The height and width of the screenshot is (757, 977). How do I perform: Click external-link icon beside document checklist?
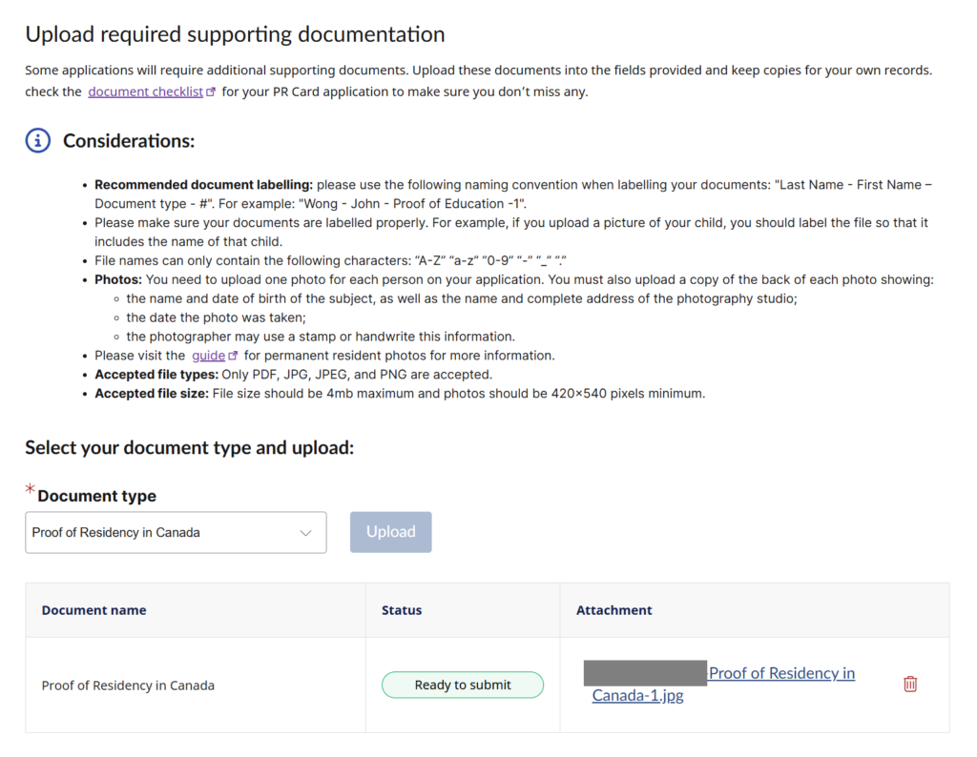[x=212, y=92]
